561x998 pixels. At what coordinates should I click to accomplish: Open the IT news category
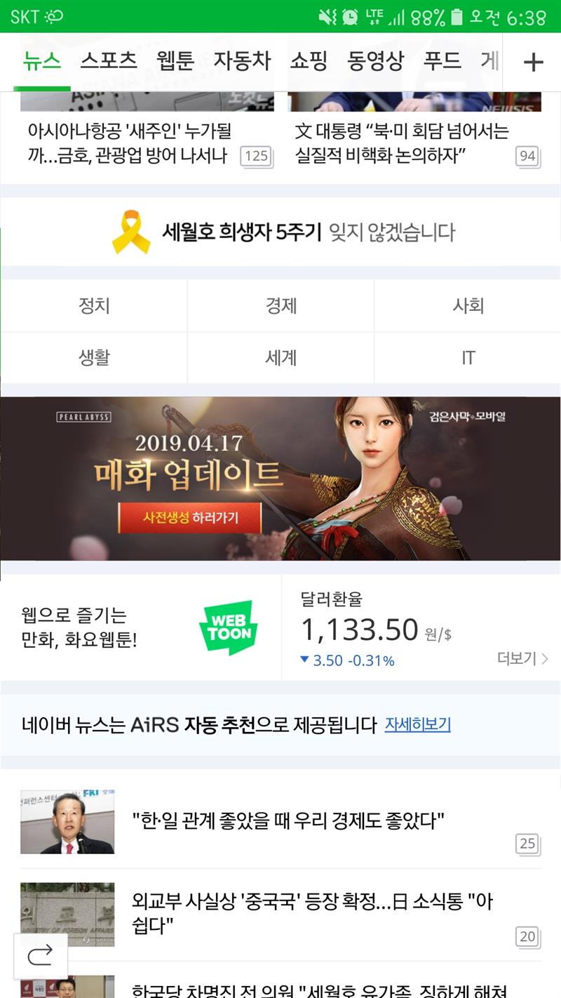coord(468,358)
